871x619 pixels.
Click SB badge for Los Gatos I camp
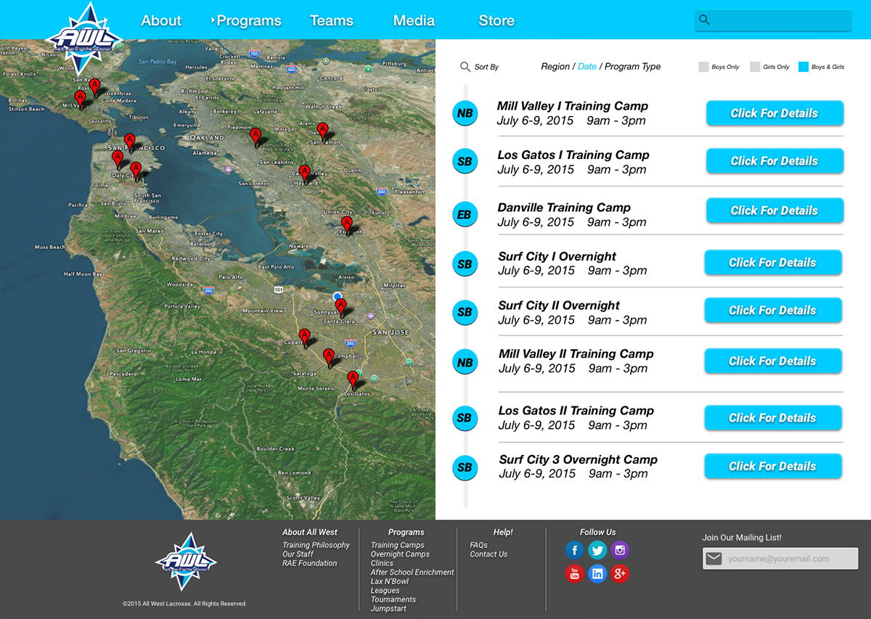[465, 162]
